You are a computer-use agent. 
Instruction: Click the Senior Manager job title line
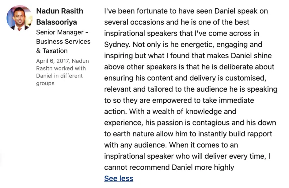(62, 32)
